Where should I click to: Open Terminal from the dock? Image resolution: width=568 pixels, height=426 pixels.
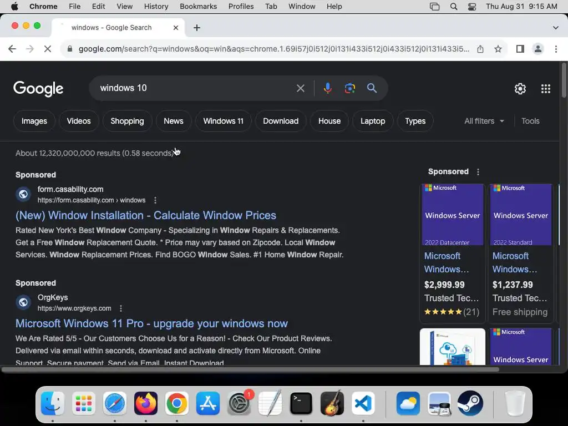point(301,403)
